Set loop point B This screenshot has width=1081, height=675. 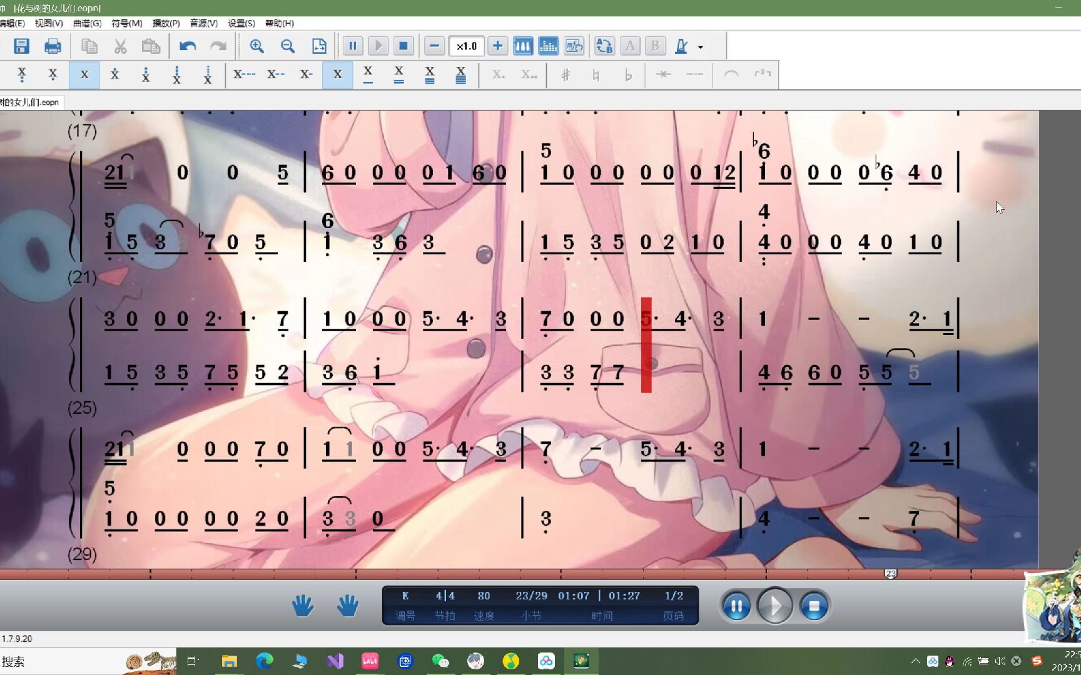(655, 46)
